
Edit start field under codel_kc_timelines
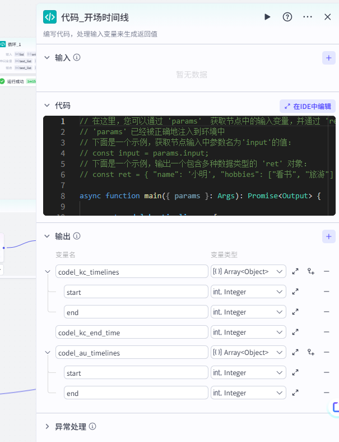[x=136, y=291]
